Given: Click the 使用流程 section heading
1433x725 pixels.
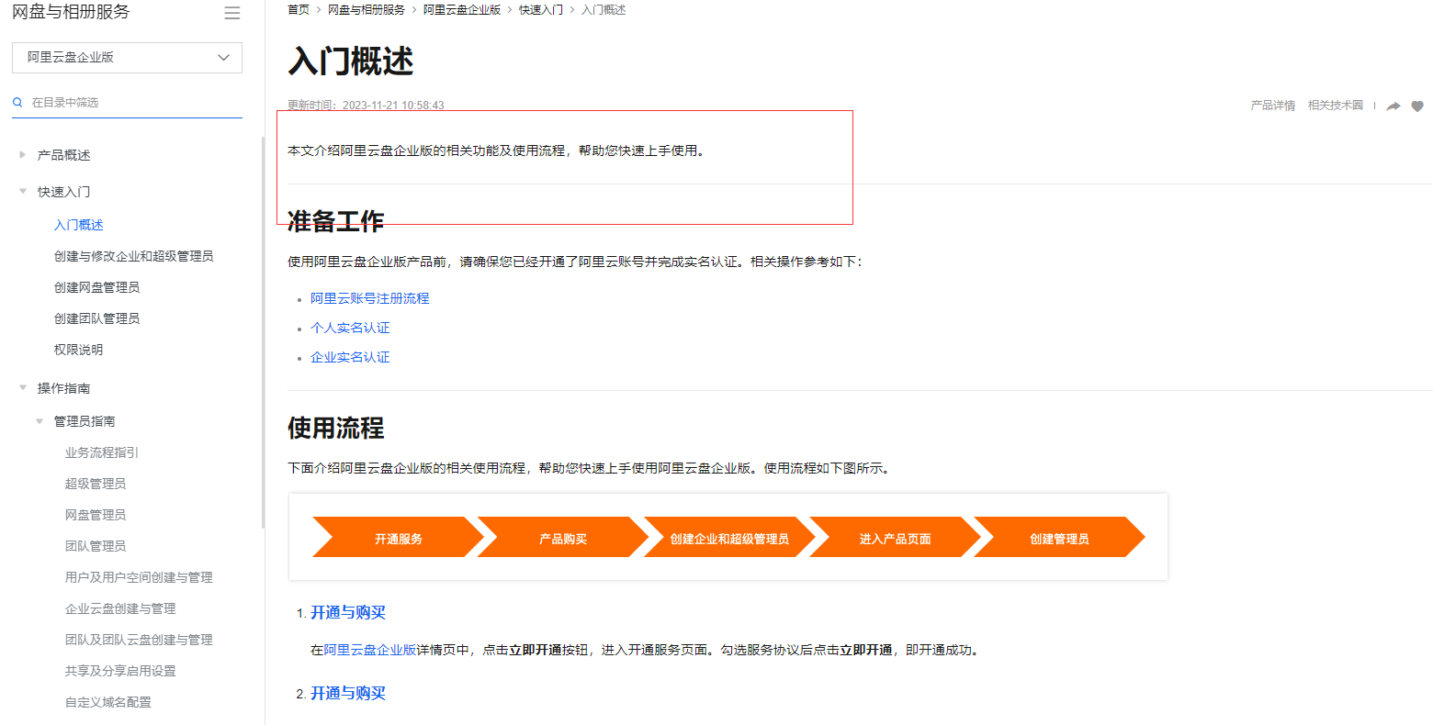Looking at the screenshot, I should click(336, 428).
